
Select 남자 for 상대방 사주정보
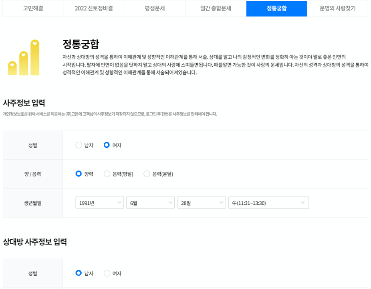[x=79, y=272]
